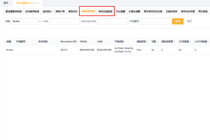Image resolution: width=210 pixels, height=140 pixels.
Task: Click the 重置 reset link
Action: [189, 21]
